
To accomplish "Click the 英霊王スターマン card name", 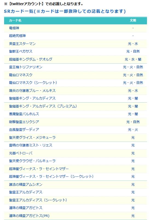I will coord(22,44).
